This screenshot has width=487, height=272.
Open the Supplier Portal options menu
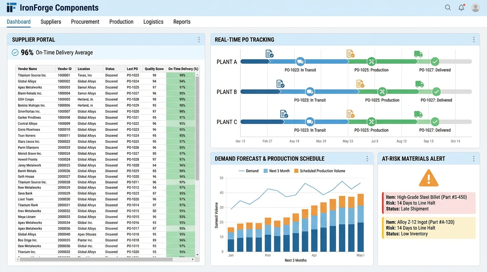click(x=199, y=40)
